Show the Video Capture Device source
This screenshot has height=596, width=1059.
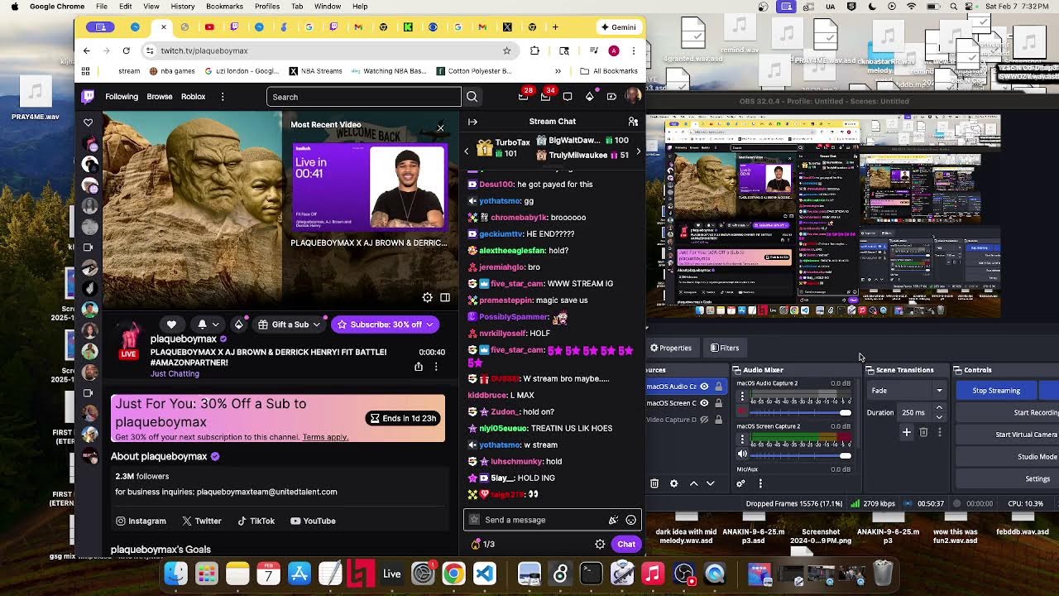coord(704,420)
